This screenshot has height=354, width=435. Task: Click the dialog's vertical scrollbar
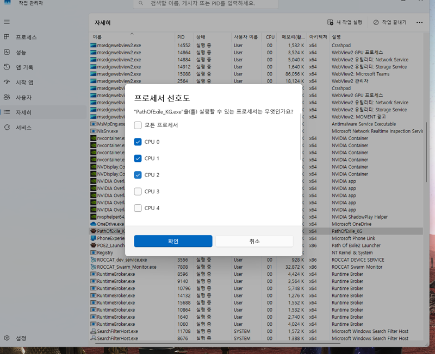click(301, 137)
